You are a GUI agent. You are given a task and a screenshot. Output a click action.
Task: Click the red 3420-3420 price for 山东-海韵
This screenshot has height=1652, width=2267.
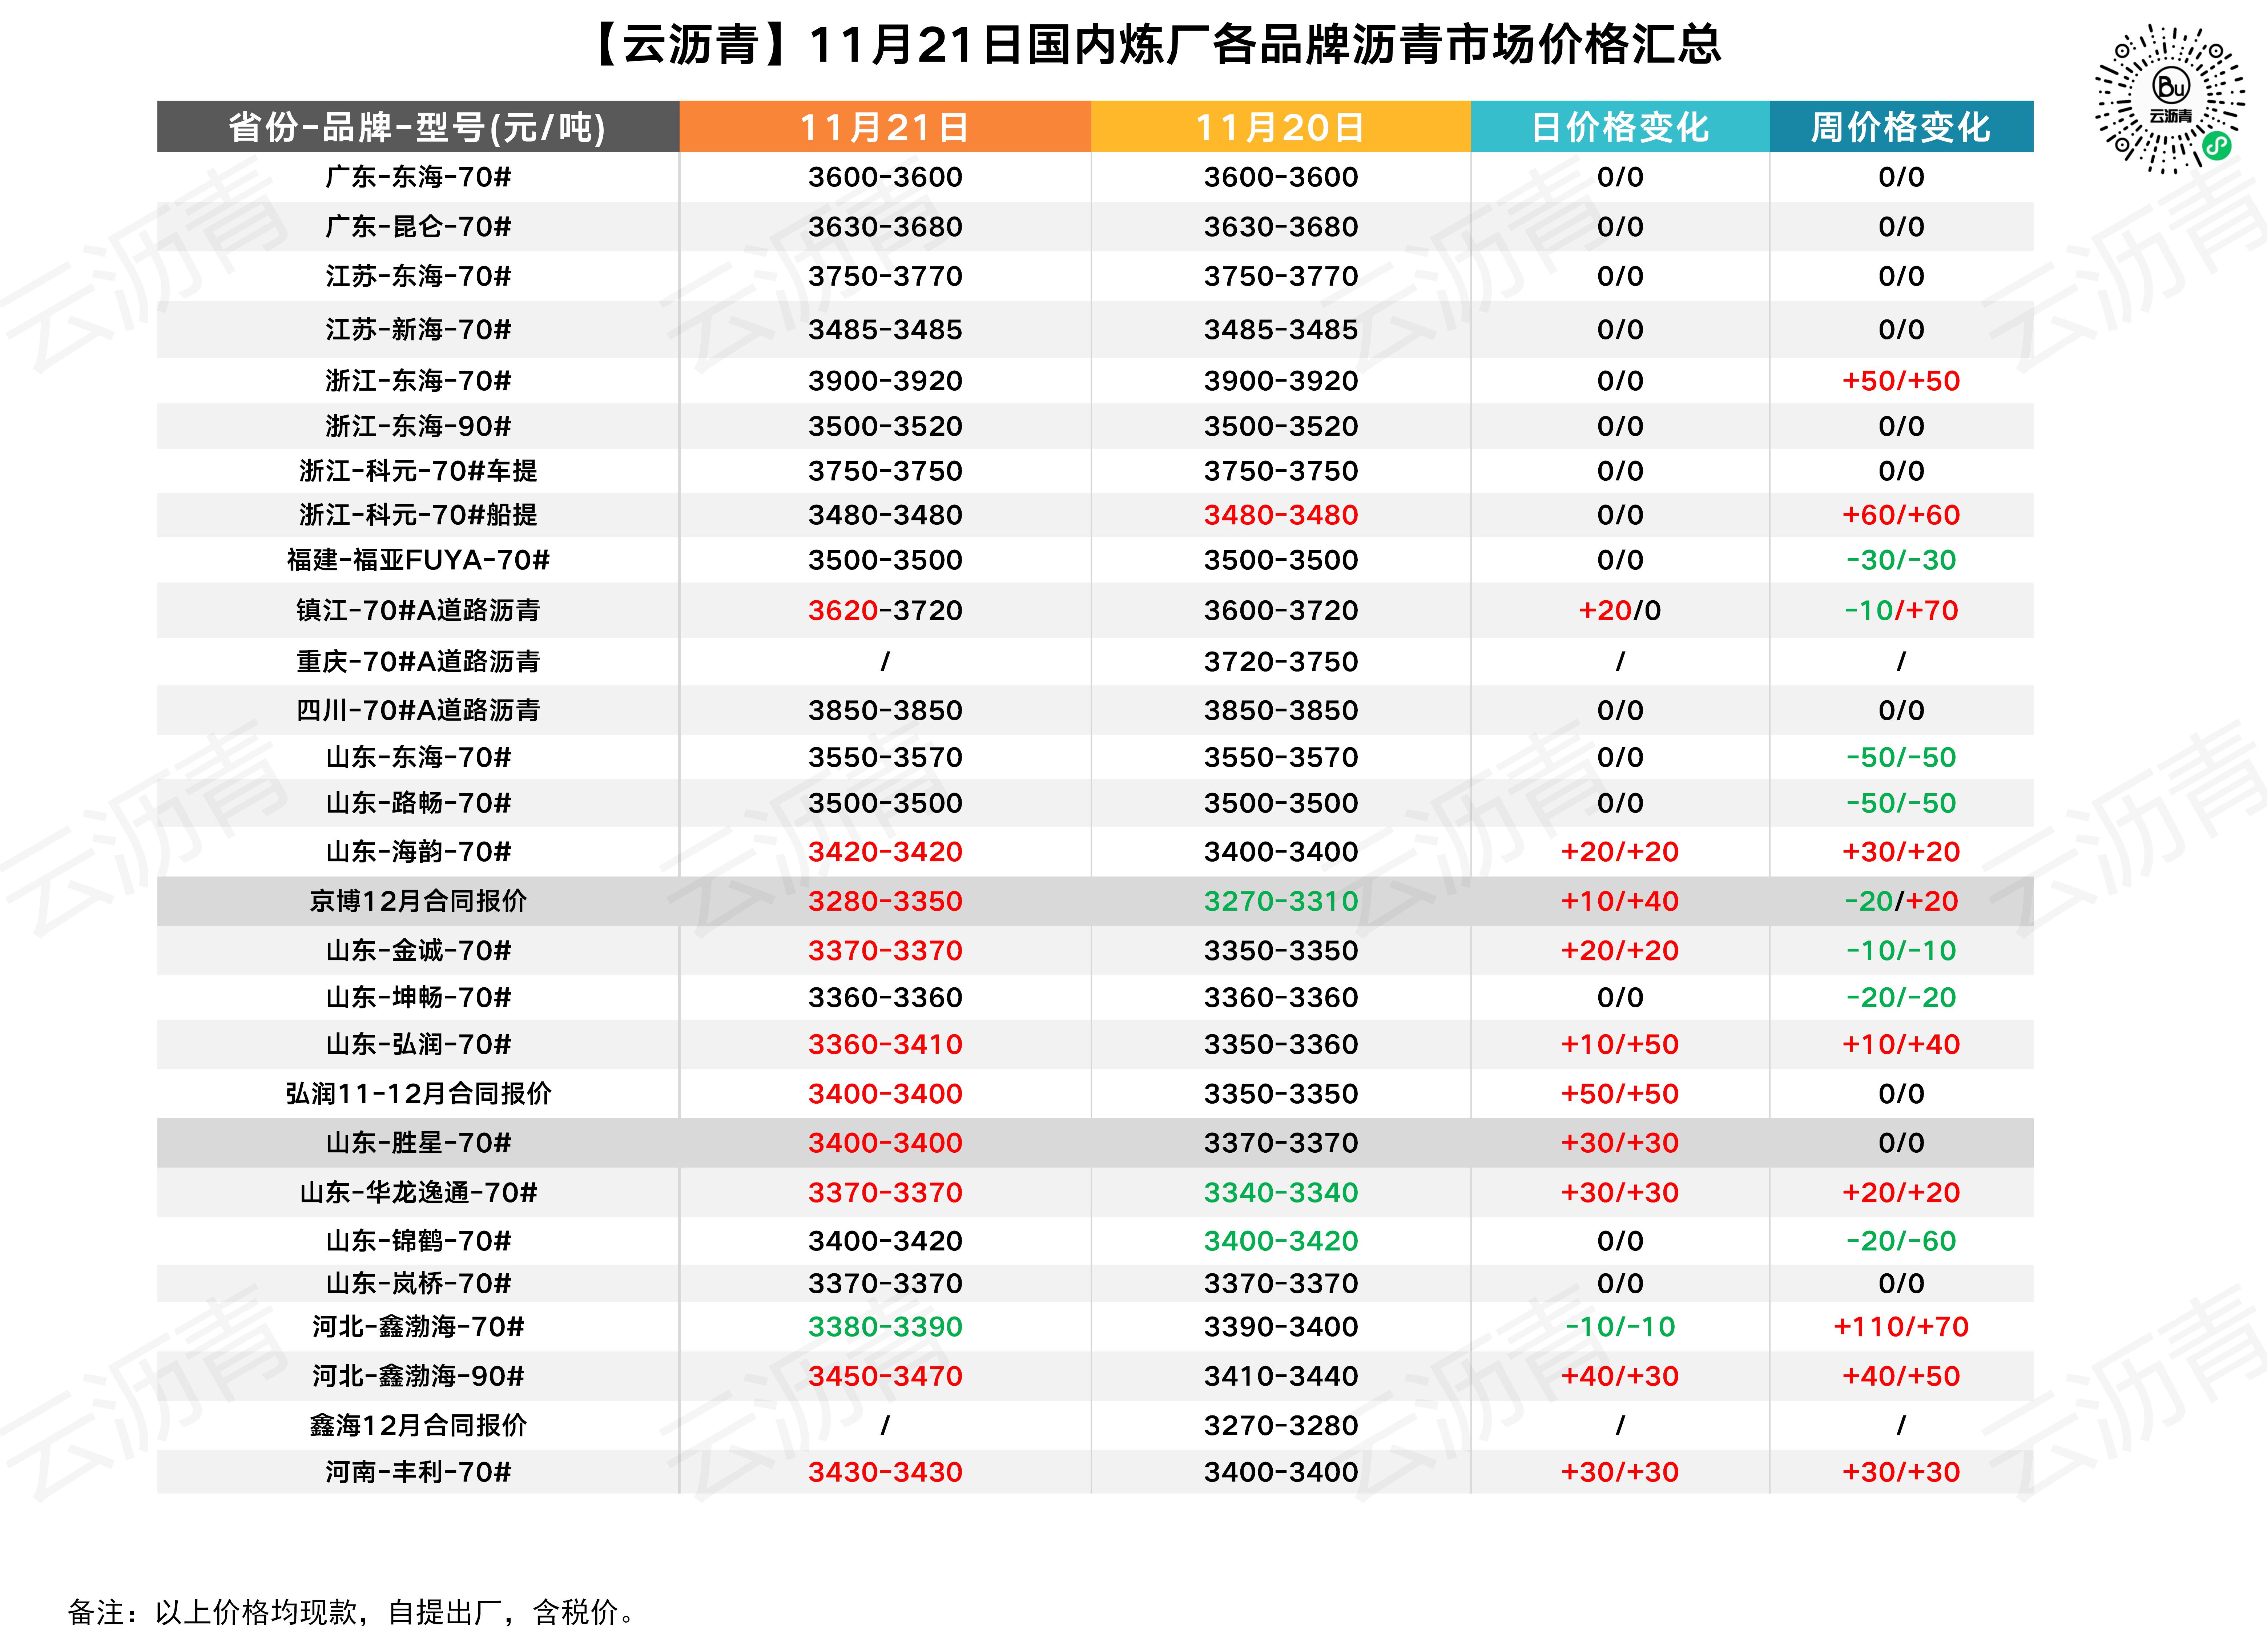885,852
